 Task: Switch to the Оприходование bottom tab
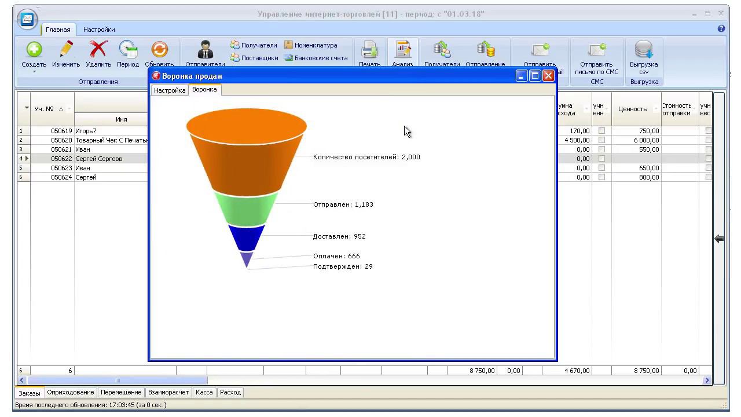coord(71,392)
